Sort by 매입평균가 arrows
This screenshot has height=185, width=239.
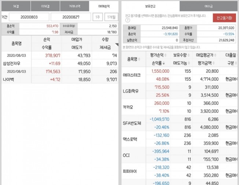click(215, 55)
